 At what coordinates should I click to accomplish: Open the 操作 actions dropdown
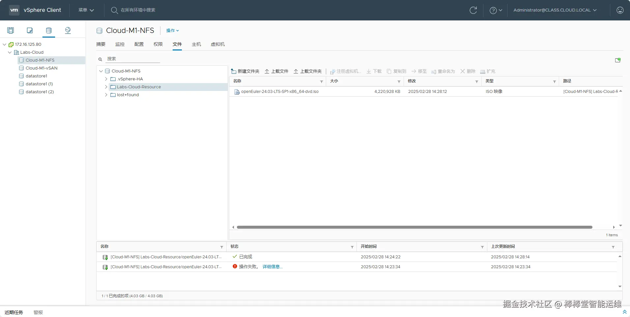(172, 31)
